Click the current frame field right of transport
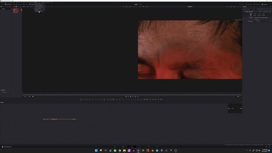 tap(238, 96)
